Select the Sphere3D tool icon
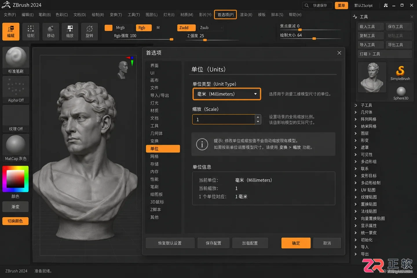 coord(401,93)
